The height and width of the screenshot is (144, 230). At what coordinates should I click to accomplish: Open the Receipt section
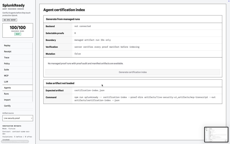[x=17, y=52]
